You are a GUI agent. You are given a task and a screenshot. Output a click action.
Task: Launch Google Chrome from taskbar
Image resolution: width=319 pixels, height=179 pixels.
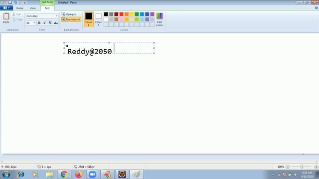[x=64, y=175]
